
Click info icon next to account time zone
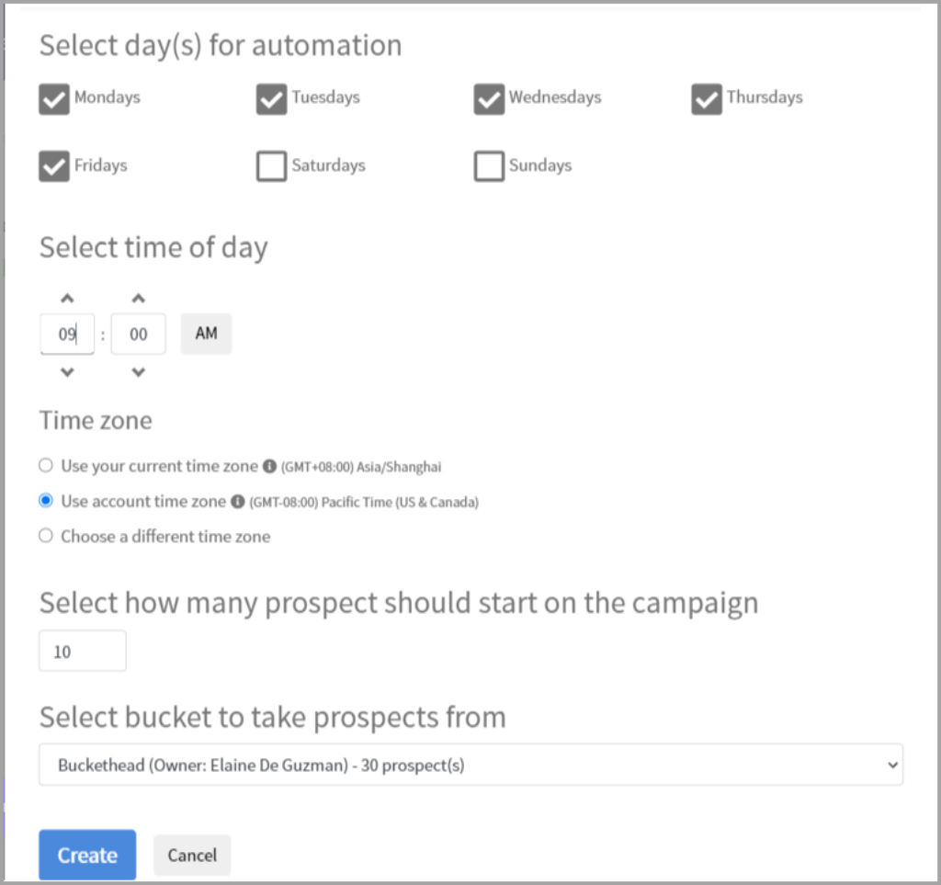coord(237,502)
